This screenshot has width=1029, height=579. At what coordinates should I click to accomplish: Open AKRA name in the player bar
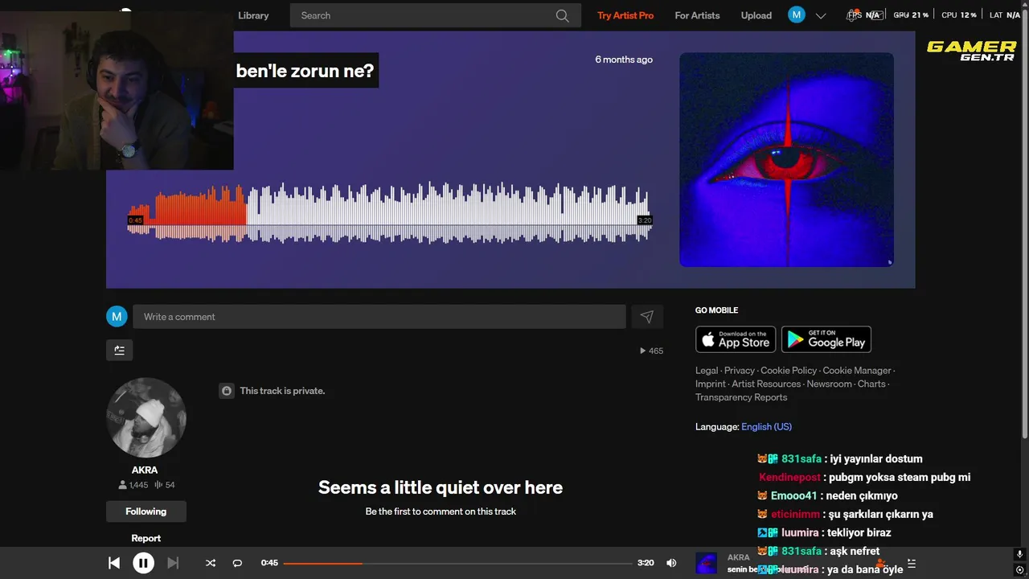738,557
